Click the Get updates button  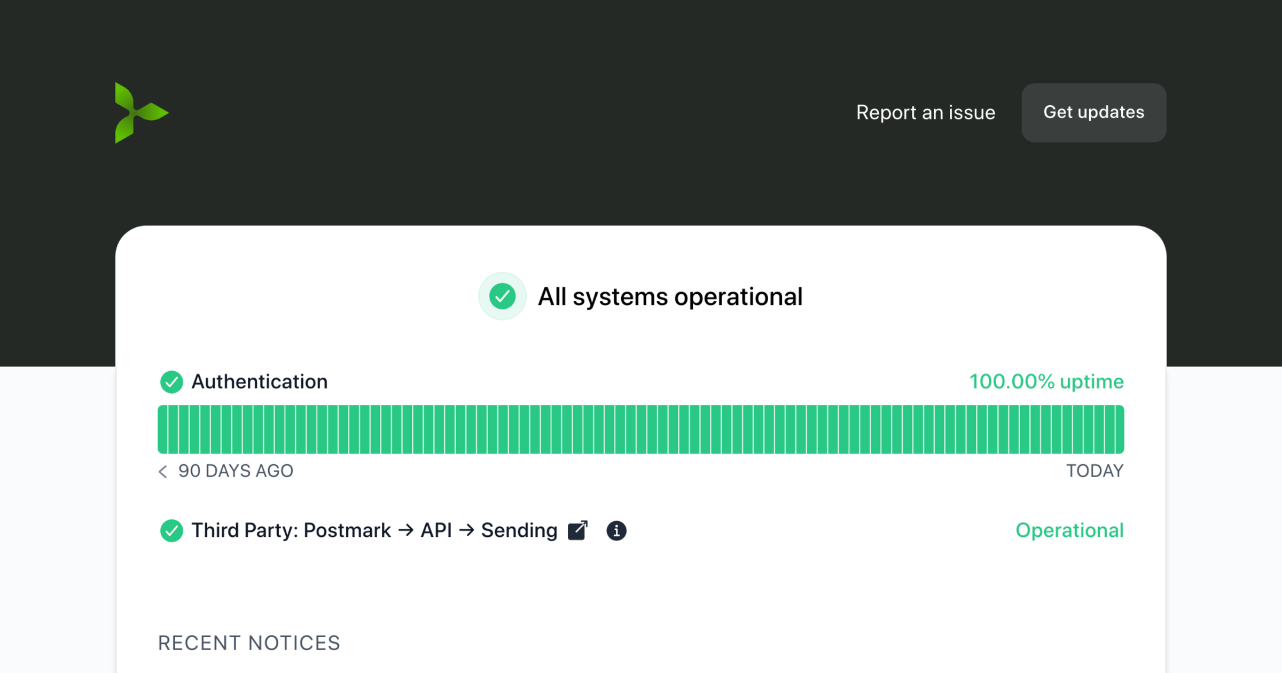[1094, 113]
